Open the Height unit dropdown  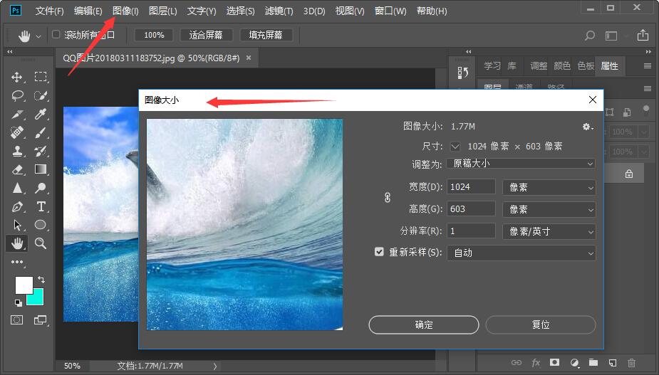[x=549, y=209]
